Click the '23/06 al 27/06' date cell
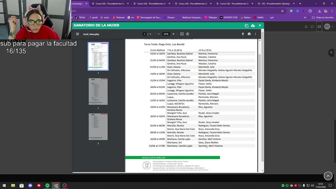The width and height of the screenshot is (336, 189). tap(157, 146)
